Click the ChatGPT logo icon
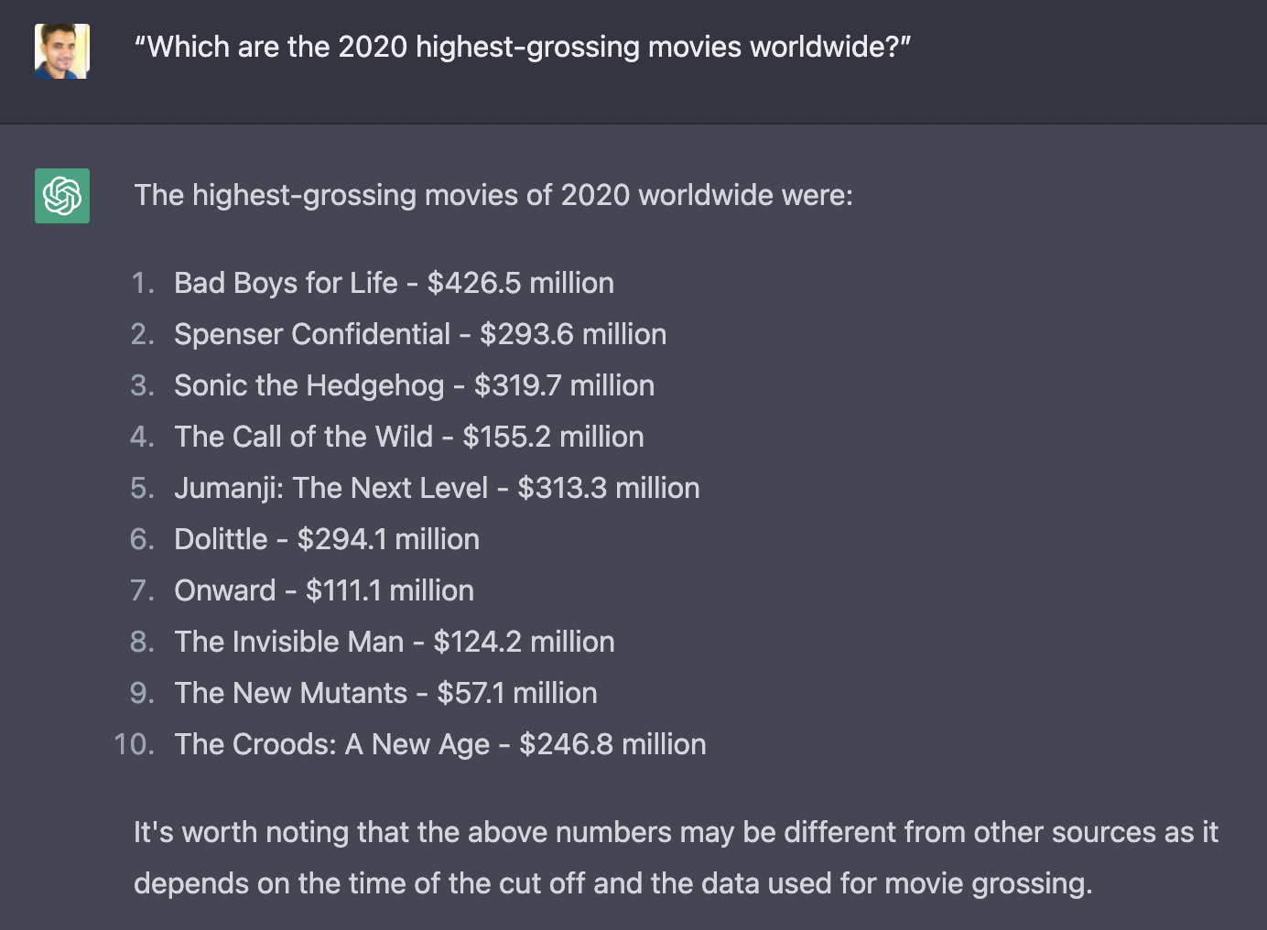Image resolution: width=1267 pixels, height=930 pixels. pyautogui.click(x=62, y=196)
